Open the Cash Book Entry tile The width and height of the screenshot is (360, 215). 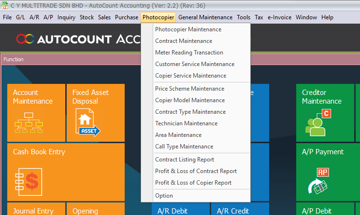[66, 172]
